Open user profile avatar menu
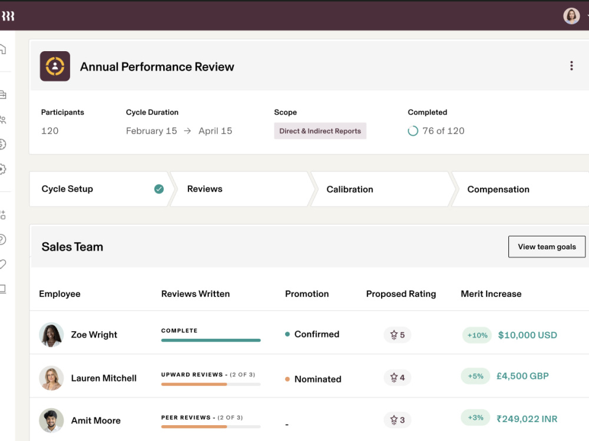The height and width of the screenshot is (441, 589). pos(571,16)
